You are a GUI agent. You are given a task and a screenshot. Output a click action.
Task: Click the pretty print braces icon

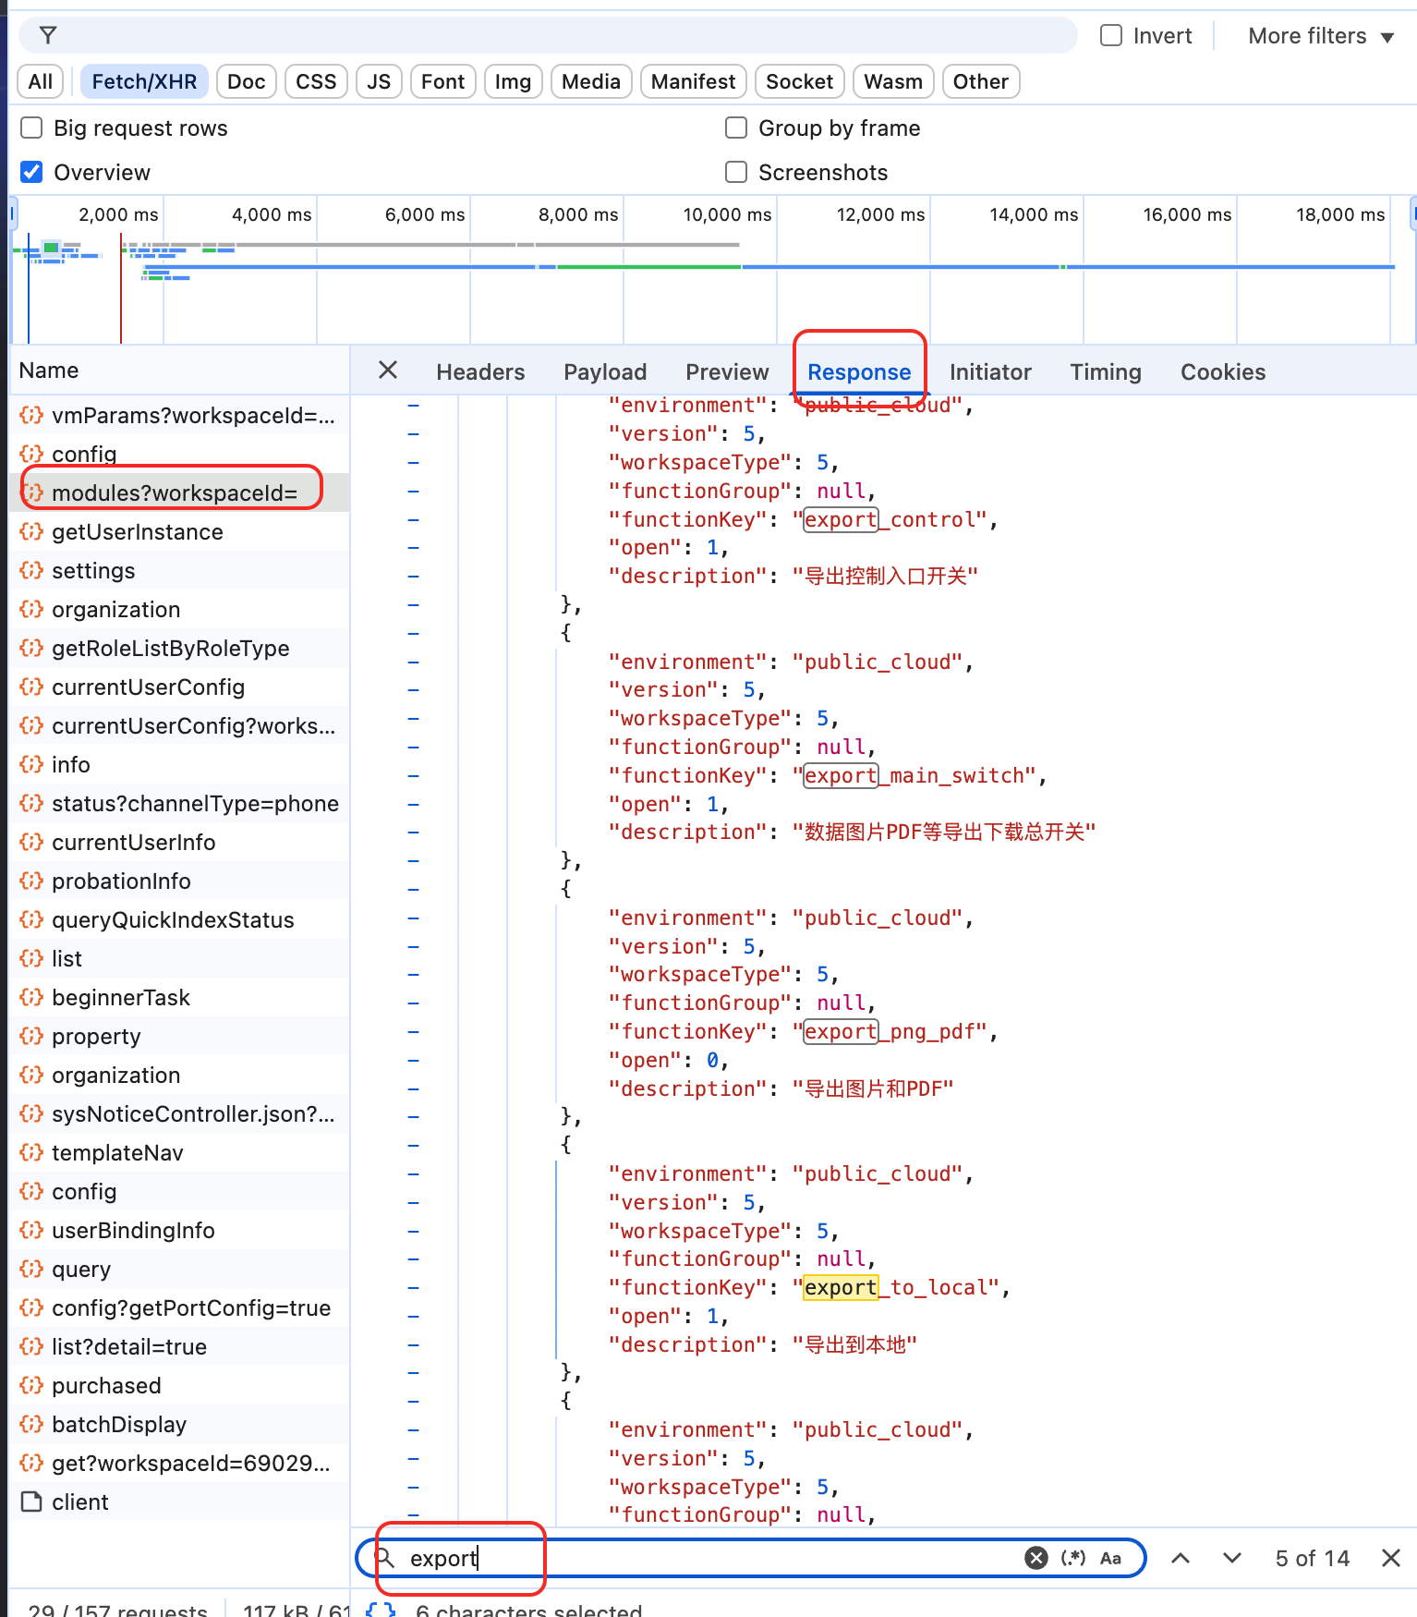point(380,1610)
